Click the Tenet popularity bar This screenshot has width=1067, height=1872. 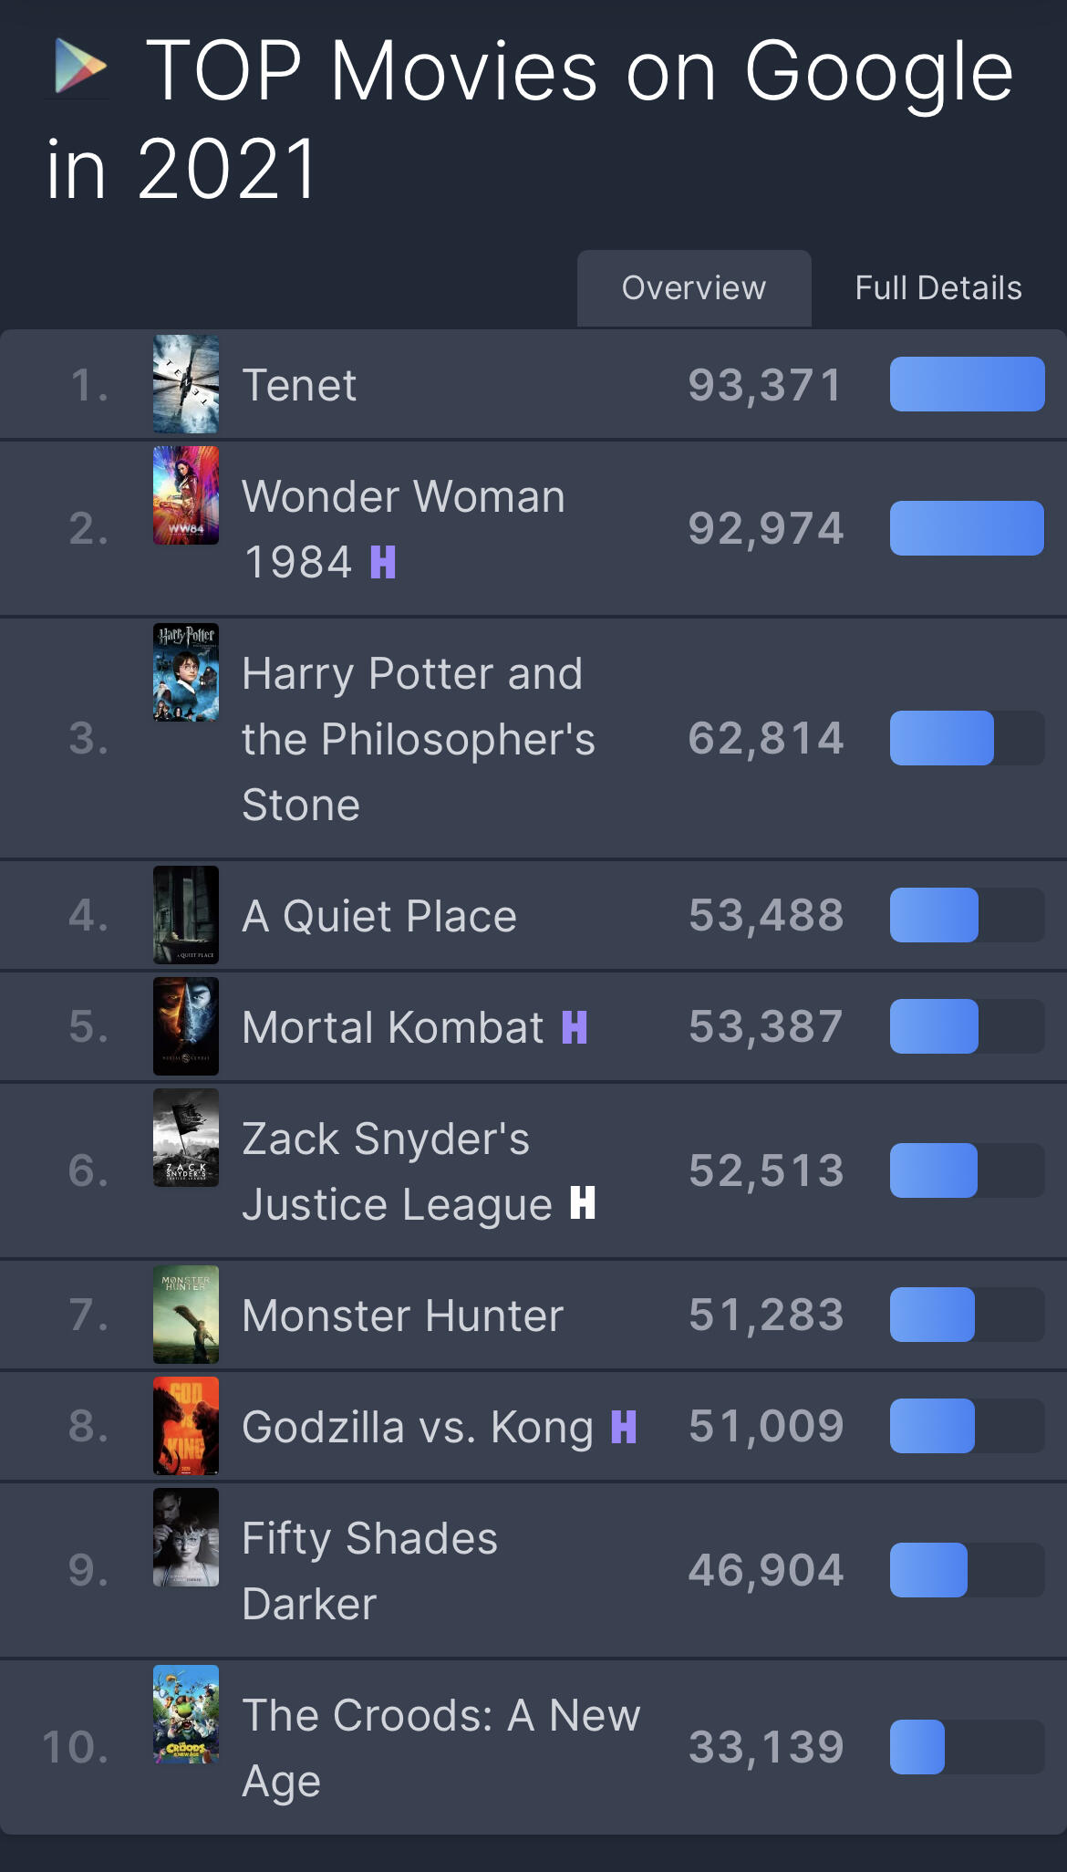pos(967,384)
